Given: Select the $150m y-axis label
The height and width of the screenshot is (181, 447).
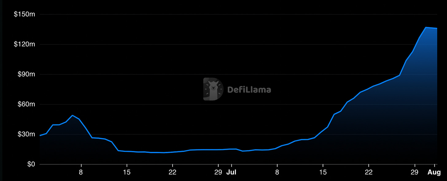Looking at the screenshot, I should 25,14.
